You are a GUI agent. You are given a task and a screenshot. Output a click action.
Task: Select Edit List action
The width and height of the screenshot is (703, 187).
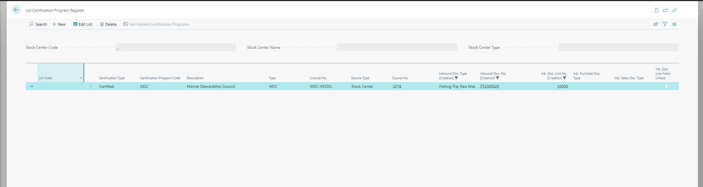[83, 24]
